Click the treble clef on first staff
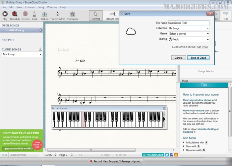The height and width of the screenshot is (166, 232). 60,72
